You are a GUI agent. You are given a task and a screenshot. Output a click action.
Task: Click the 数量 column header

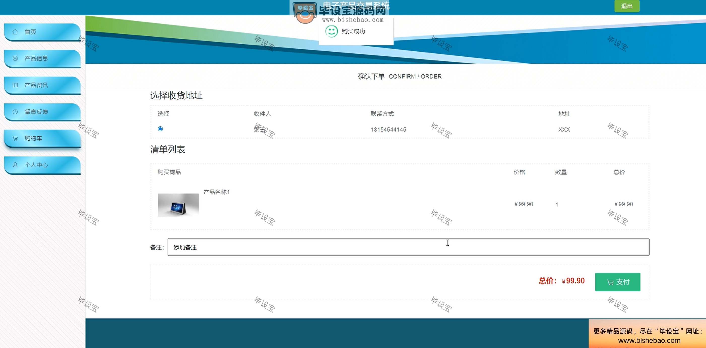(x=561, y=172)
